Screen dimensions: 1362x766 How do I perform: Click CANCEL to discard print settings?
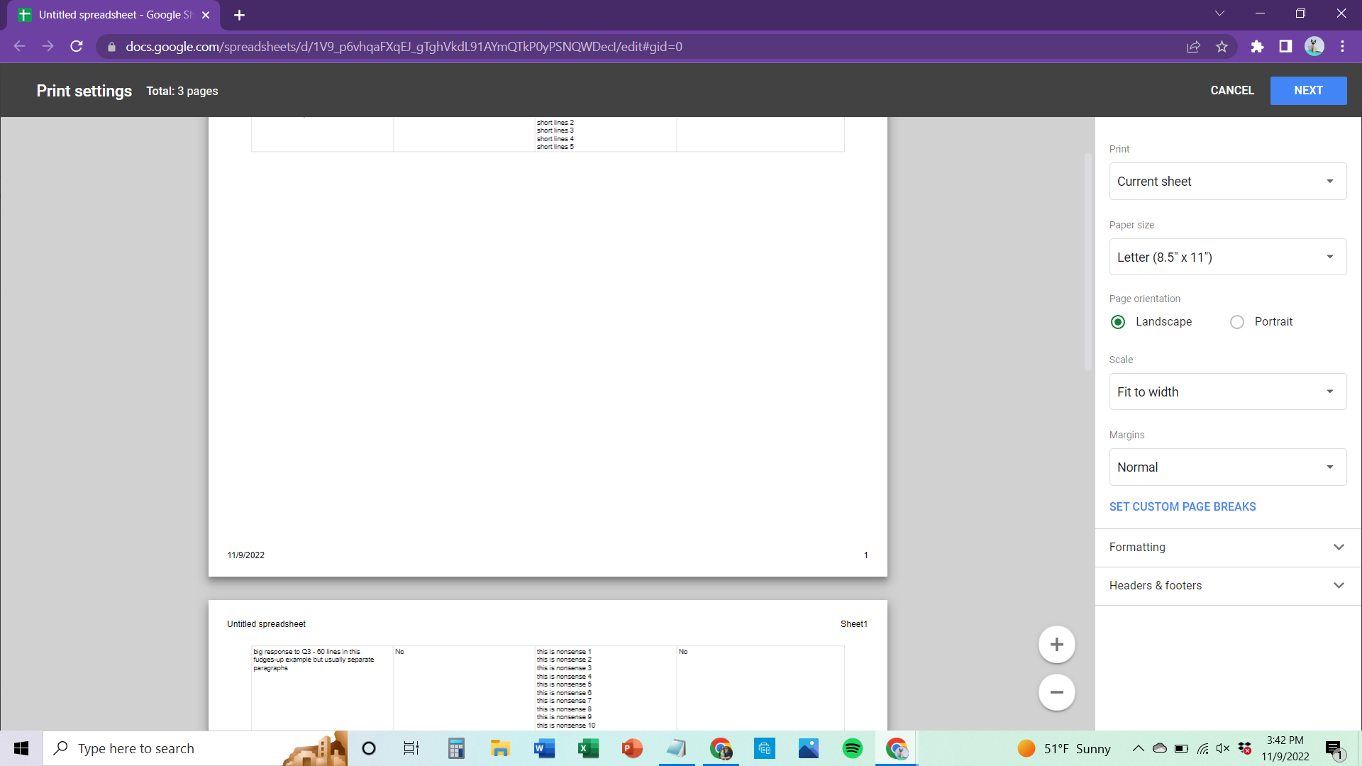(x=1232, y=91)
